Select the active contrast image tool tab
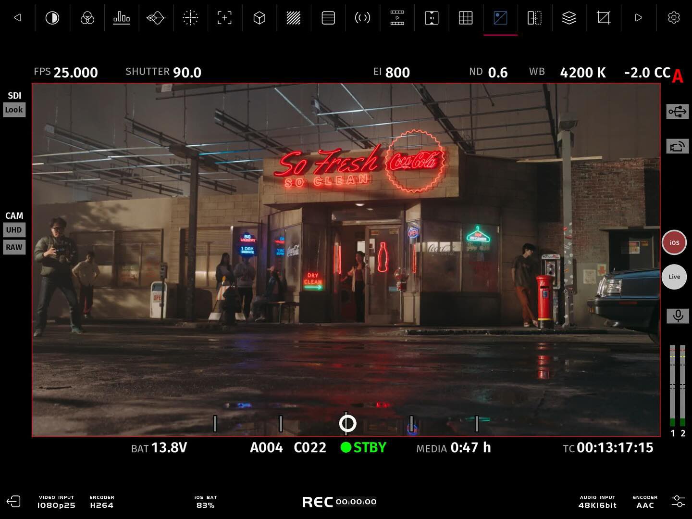692x519 pixels. tap(500, 18)
